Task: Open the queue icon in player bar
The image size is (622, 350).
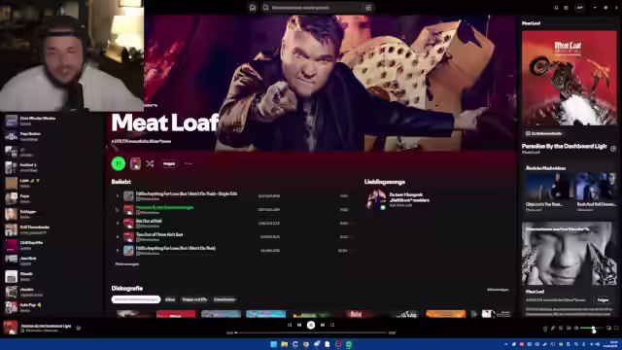Action: tap(561, 328)
